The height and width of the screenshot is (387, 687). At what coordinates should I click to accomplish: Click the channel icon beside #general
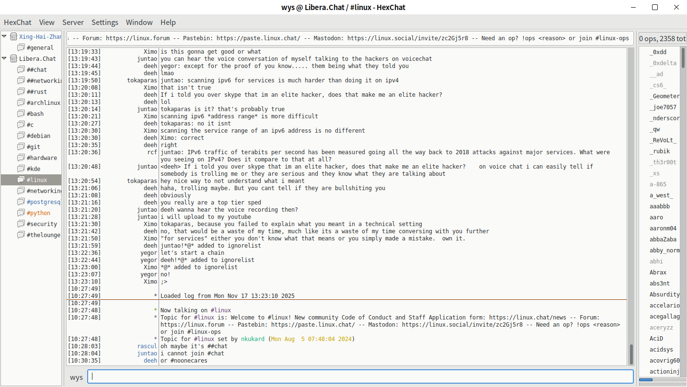[21, 47]
